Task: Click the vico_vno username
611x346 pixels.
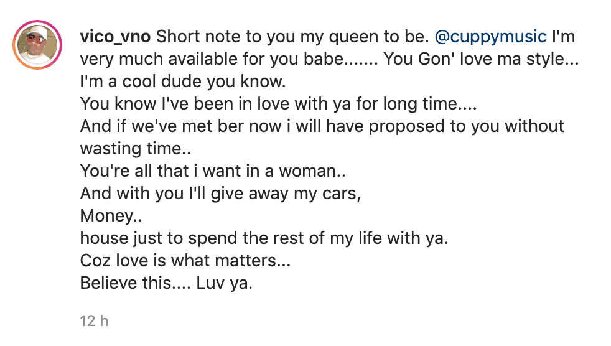Action: 115,37
